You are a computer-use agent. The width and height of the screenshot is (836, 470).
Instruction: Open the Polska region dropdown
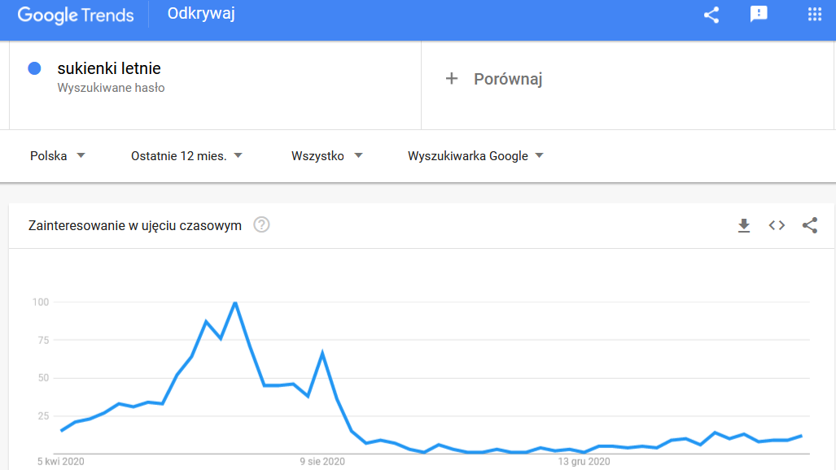tap(57, 155)
